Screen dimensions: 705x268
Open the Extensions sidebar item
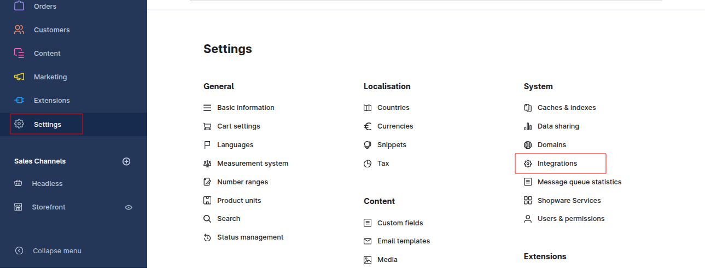point(51,101)
